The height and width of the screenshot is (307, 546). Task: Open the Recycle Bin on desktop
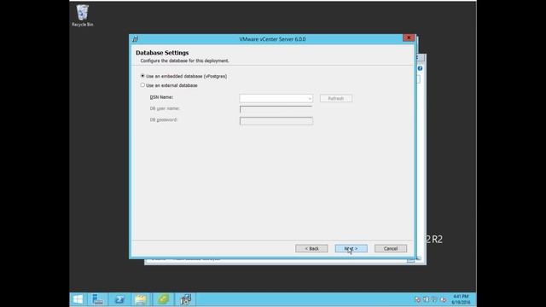click(x=83, y=15)
